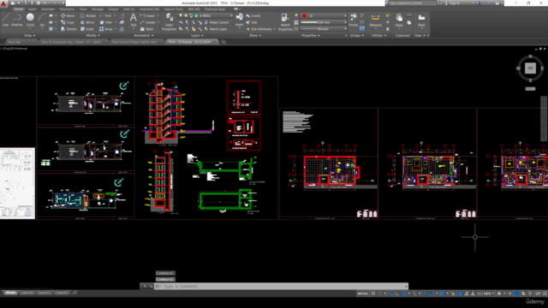Open the Annotate ribbon tab
The width and height of the screenshot is (548, 308).
[48, 9]
